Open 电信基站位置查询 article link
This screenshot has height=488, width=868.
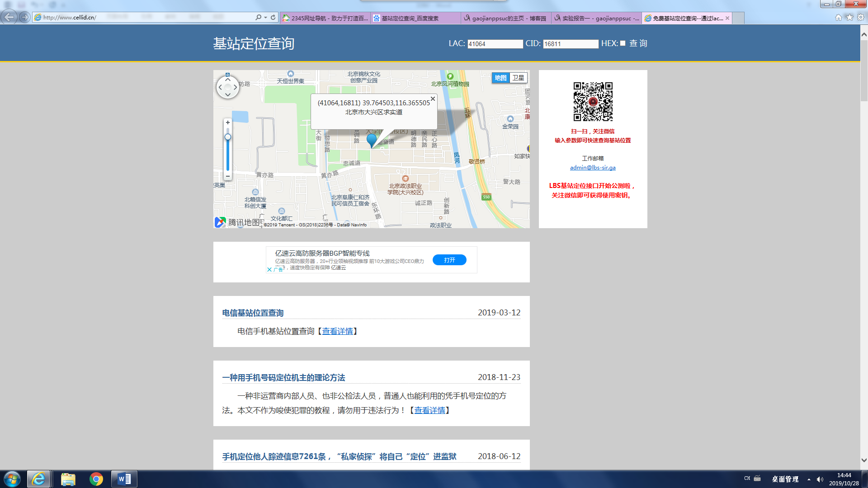click(x=253, y=313)
